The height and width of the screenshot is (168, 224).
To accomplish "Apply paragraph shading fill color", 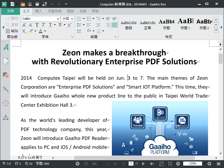I will point(89,31).
